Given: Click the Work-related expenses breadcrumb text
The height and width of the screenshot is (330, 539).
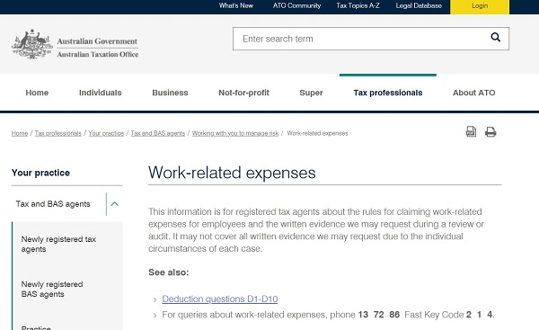Looking at the screenshot, I should [x=317, y=133].
